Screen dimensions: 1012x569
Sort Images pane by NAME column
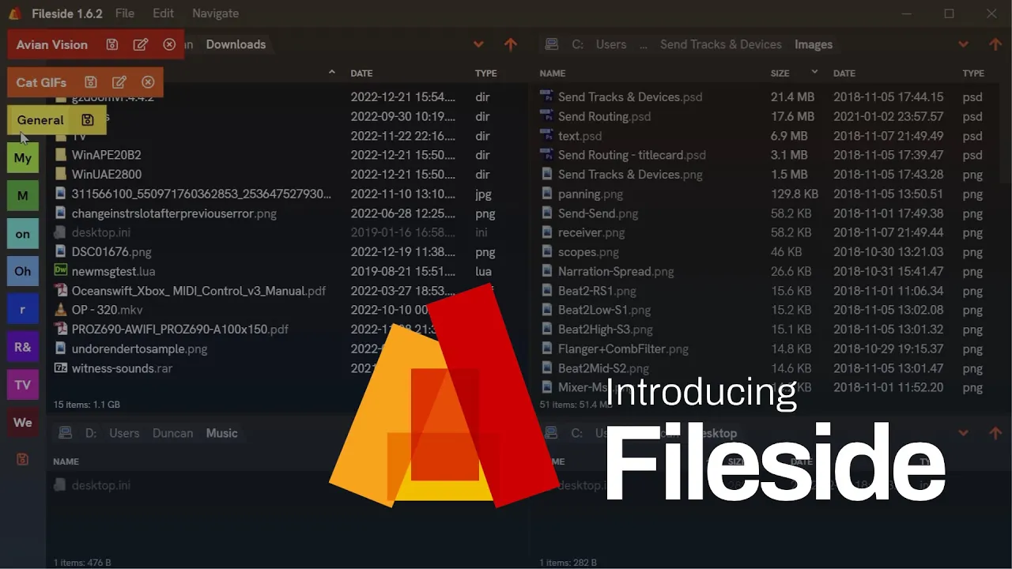pyautogui.click(x=553, y=73)
